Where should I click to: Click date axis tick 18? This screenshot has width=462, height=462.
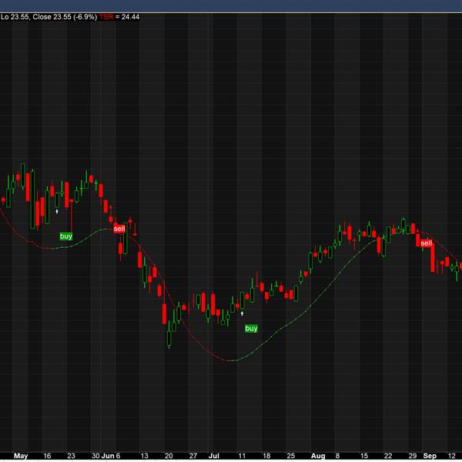pyautogui.click(x=266, y=456)
